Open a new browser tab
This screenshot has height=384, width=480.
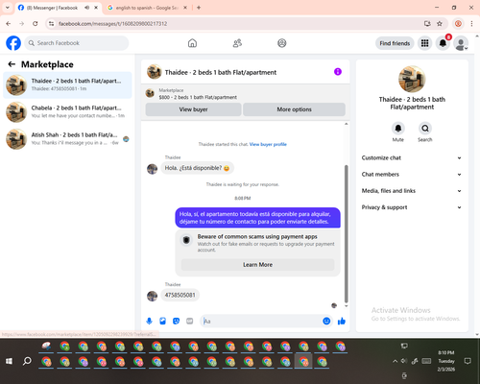click(x=199, y=8)
